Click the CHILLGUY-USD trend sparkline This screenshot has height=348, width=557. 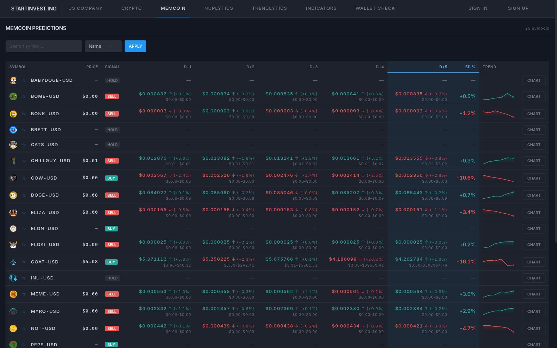(x=498, y=161)
